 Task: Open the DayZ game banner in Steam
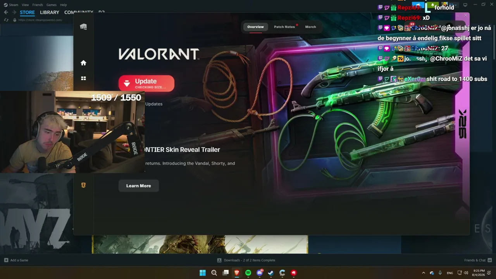[x=36, y=213]
